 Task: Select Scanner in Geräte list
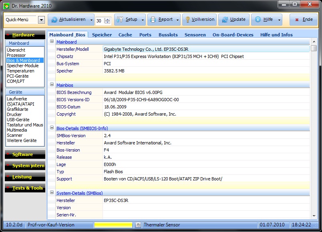coord(14,135)
